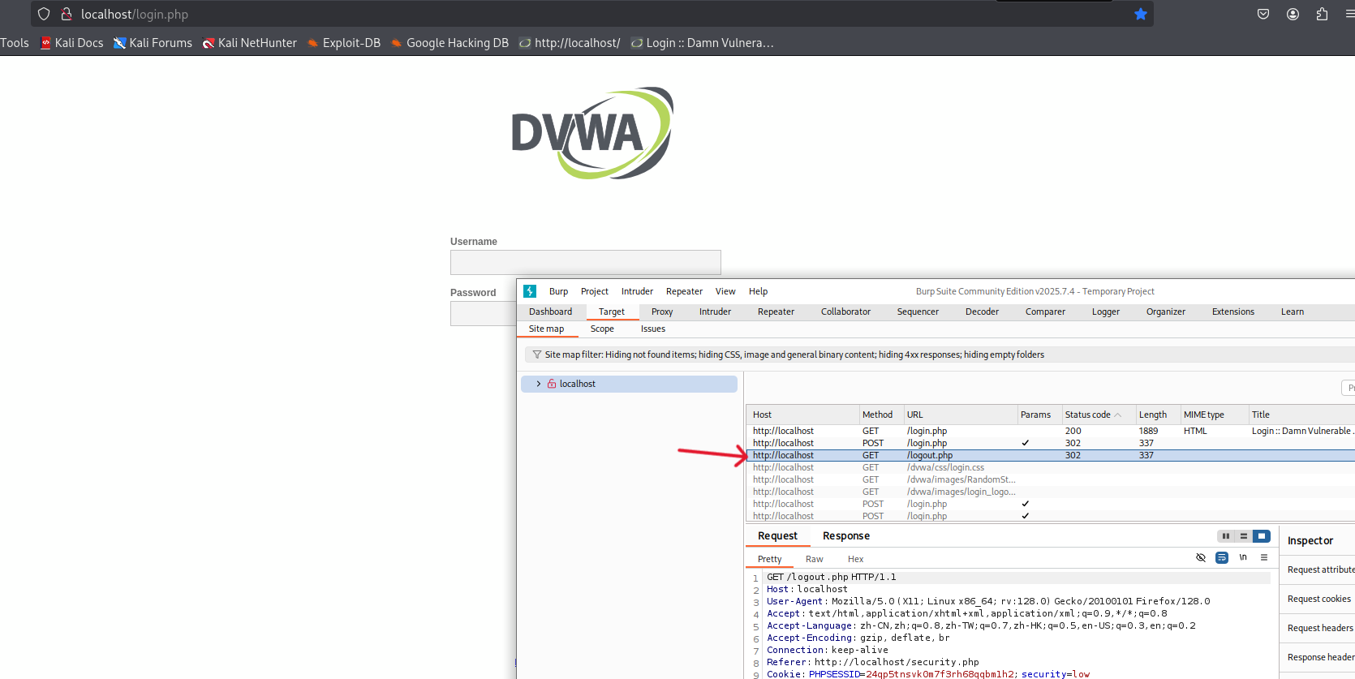
Task: Open the Issues sub-tab
Action: (x=652, y=329)
